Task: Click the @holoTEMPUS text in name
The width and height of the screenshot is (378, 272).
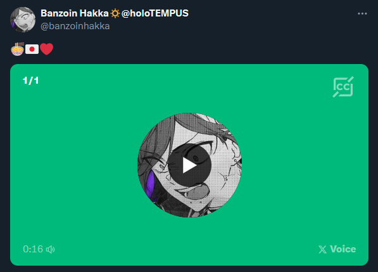Action: click(155, 13)
